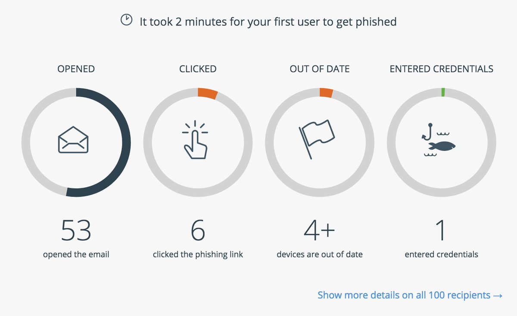517x316 pixels.
Task: Click the 4+ out of date count
Action: (x=319, y=230)
